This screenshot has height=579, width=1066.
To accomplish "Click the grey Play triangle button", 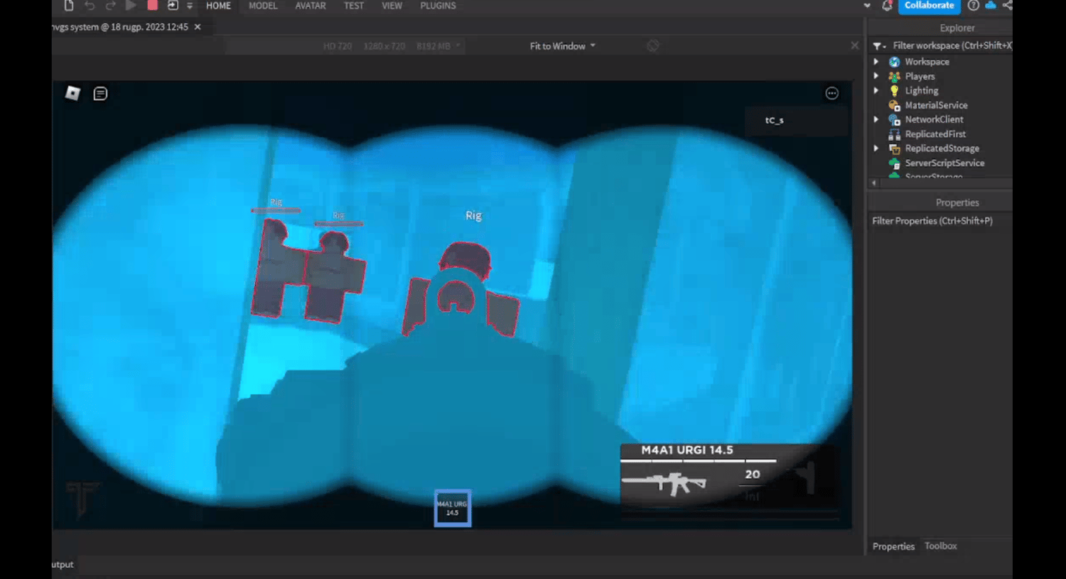I will click(131, 6).
